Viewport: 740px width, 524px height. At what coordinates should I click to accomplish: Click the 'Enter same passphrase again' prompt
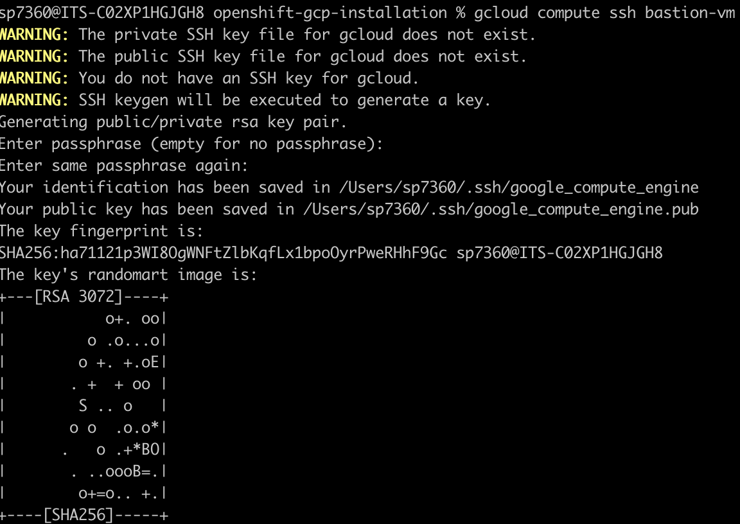pos(123,166)
